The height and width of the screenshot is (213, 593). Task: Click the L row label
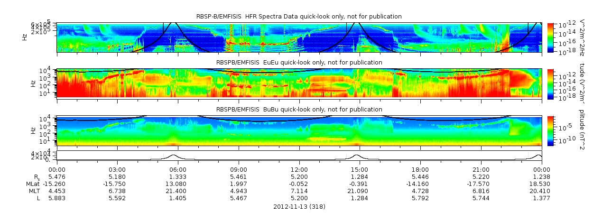39,198
